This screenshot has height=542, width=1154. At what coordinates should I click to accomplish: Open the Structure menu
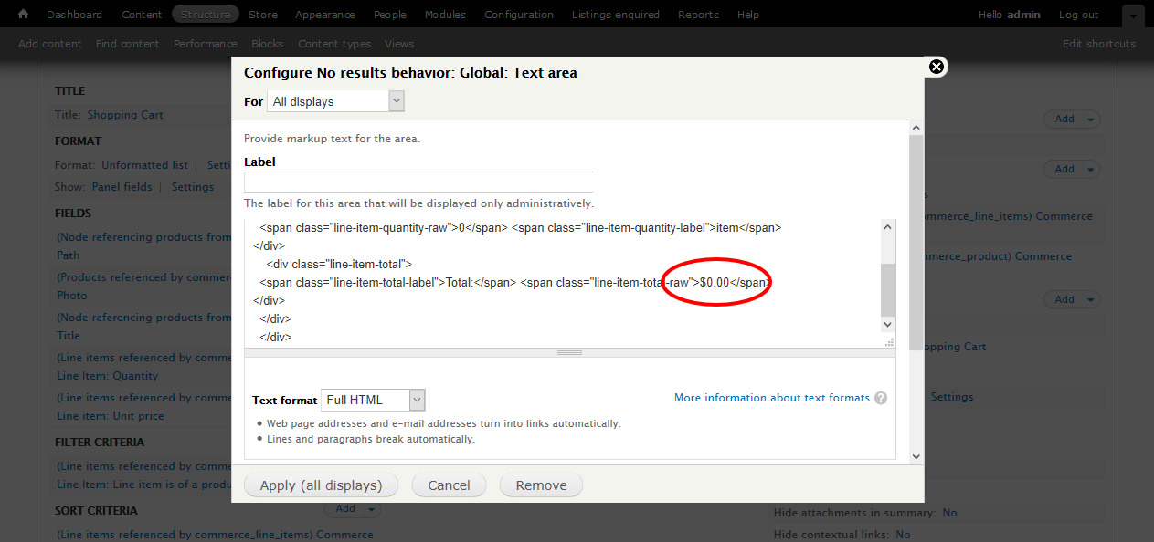[205, 15]
